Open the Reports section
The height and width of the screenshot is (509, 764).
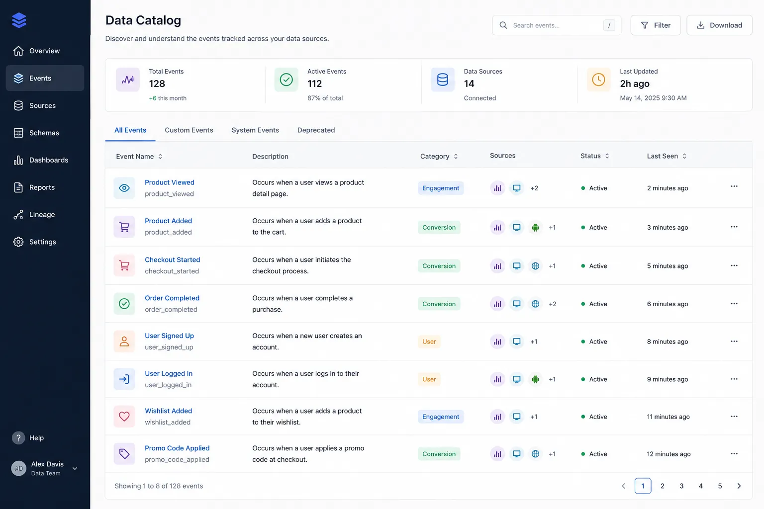point(45,187)
